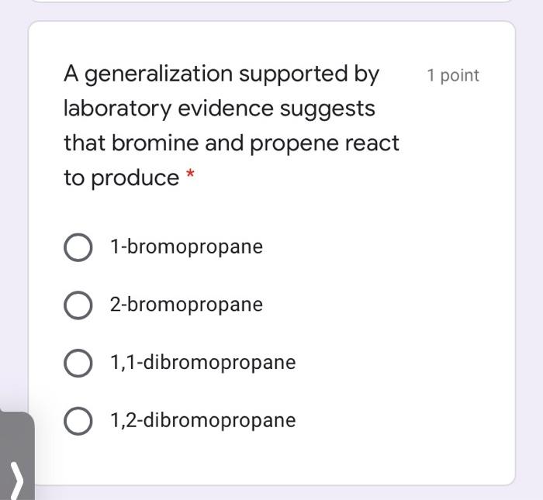Mark the 1,2-dibromopropane radio circle
Viewport: 543px width, 500px height.
pos(78,421)
